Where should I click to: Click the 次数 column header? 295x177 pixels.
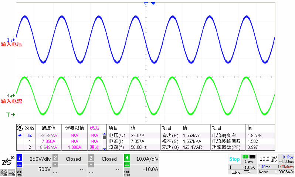point(30,128)
